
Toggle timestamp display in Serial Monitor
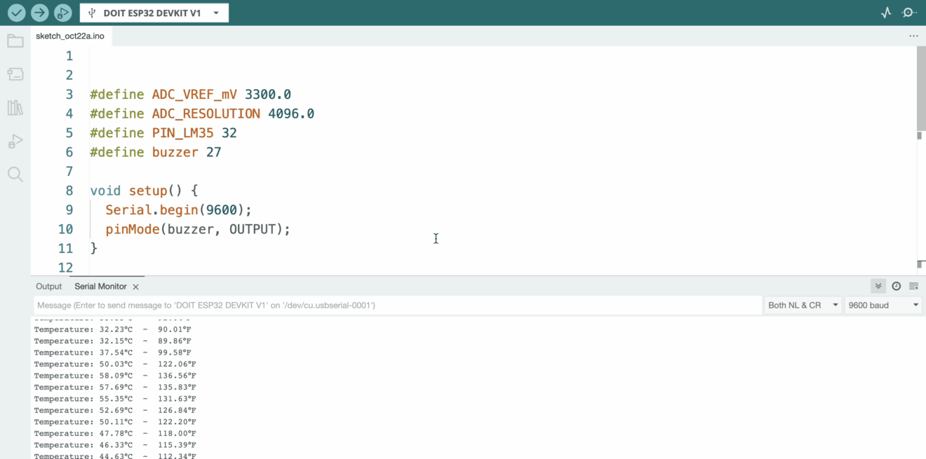(896, 286)
